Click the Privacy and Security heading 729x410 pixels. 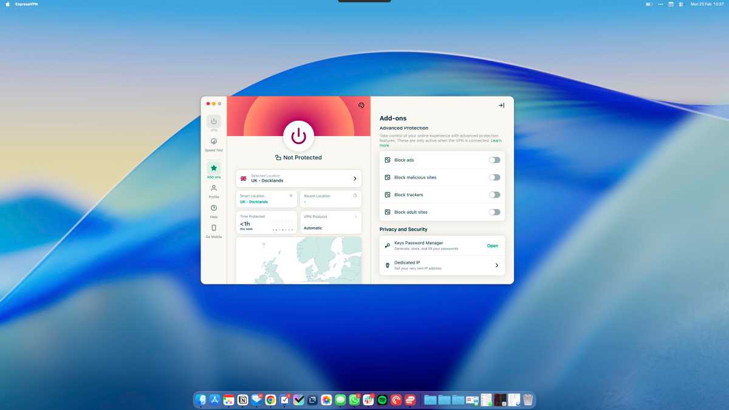pos(403,230)
